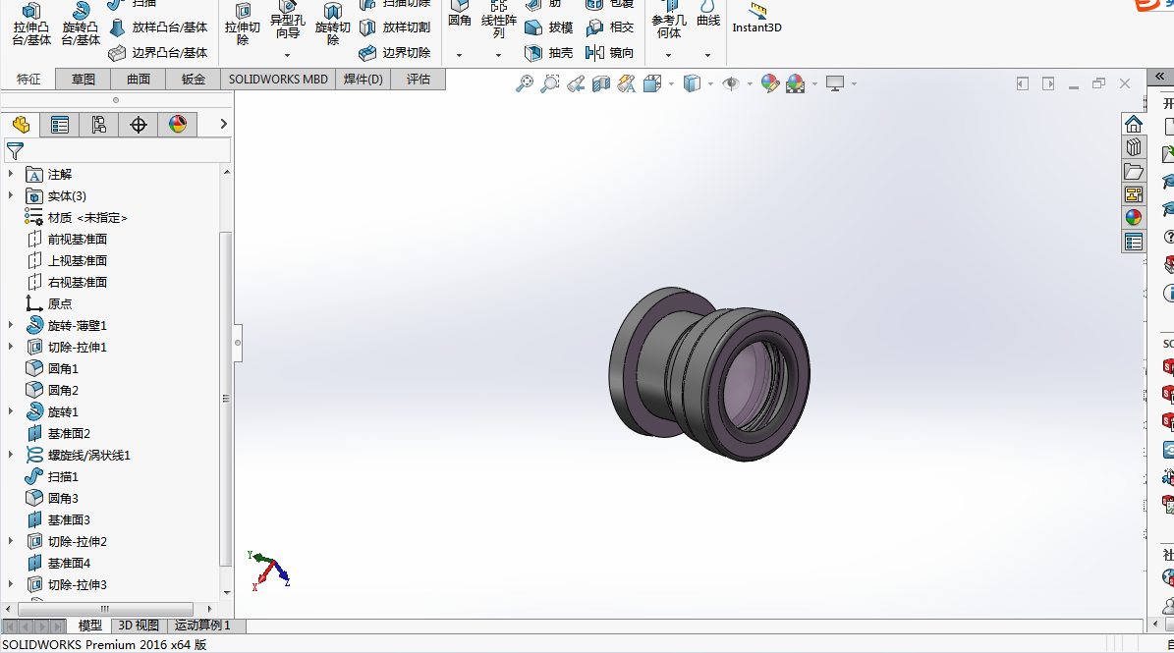Click the Zoom to Area icon
This screenshot has height=653, width=1174.
point(550,83)
